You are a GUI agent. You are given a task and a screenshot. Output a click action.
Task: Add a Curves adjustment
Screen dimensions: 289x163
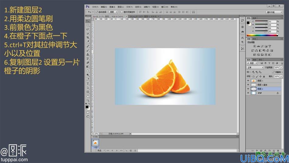(x=262, y=46)
